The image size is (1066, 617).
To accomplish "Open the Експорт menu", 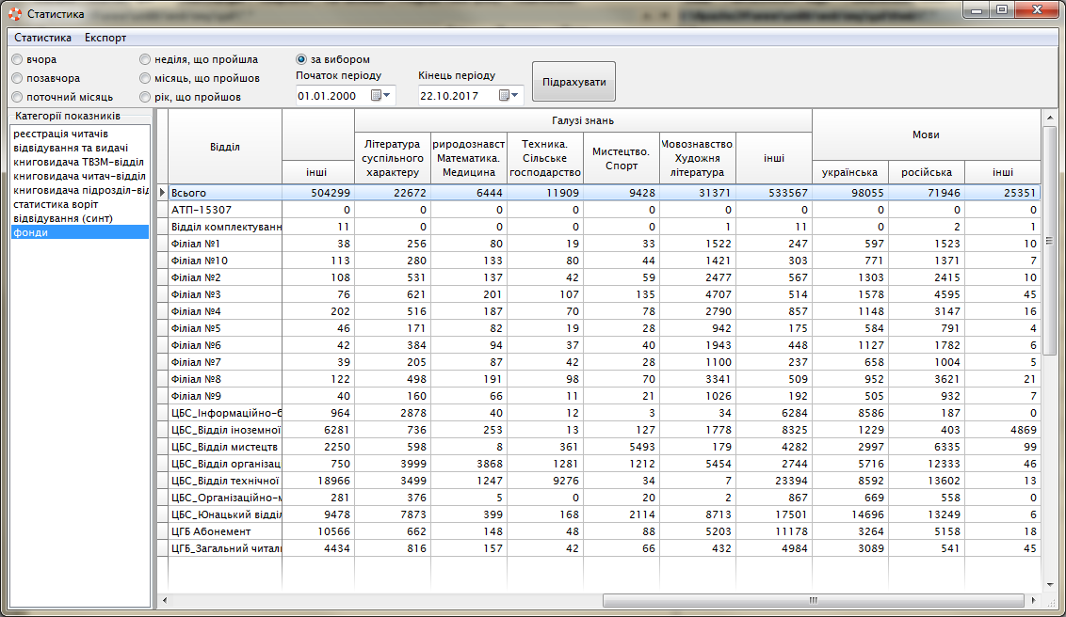I will (105, 38).
